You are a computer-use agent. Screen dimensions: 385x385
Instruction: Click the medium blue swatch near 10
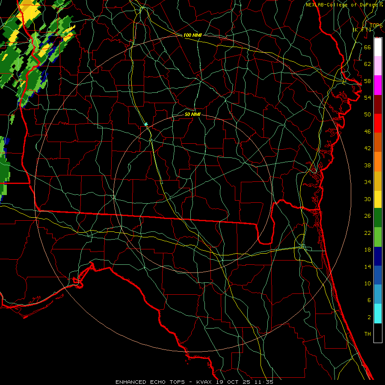378,275
